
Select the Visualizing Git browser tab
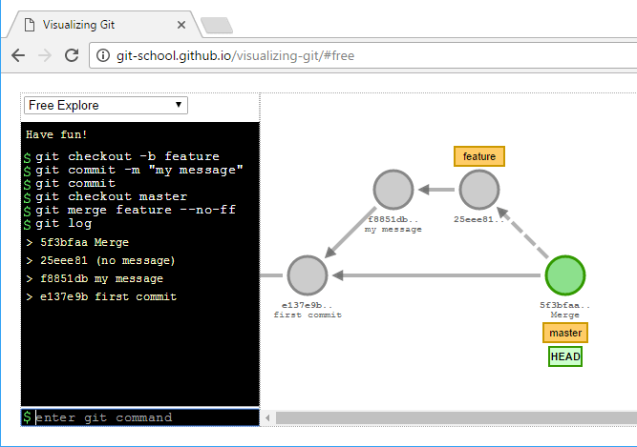click(x=104, y=25)
